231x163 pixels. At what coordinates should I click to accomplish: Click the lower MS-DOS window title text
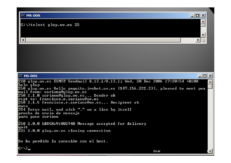31,76
